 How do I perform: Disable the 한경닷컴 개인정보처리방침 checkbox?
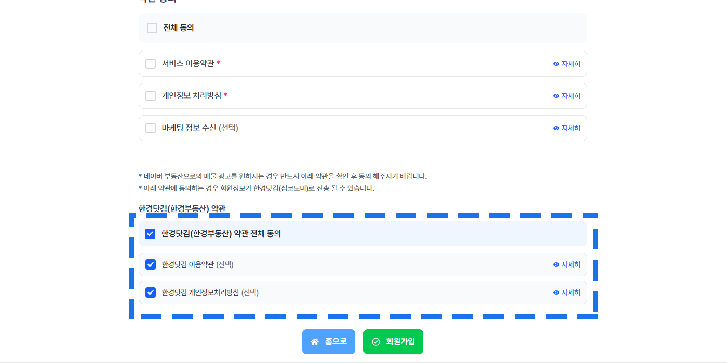pos(151,292)
